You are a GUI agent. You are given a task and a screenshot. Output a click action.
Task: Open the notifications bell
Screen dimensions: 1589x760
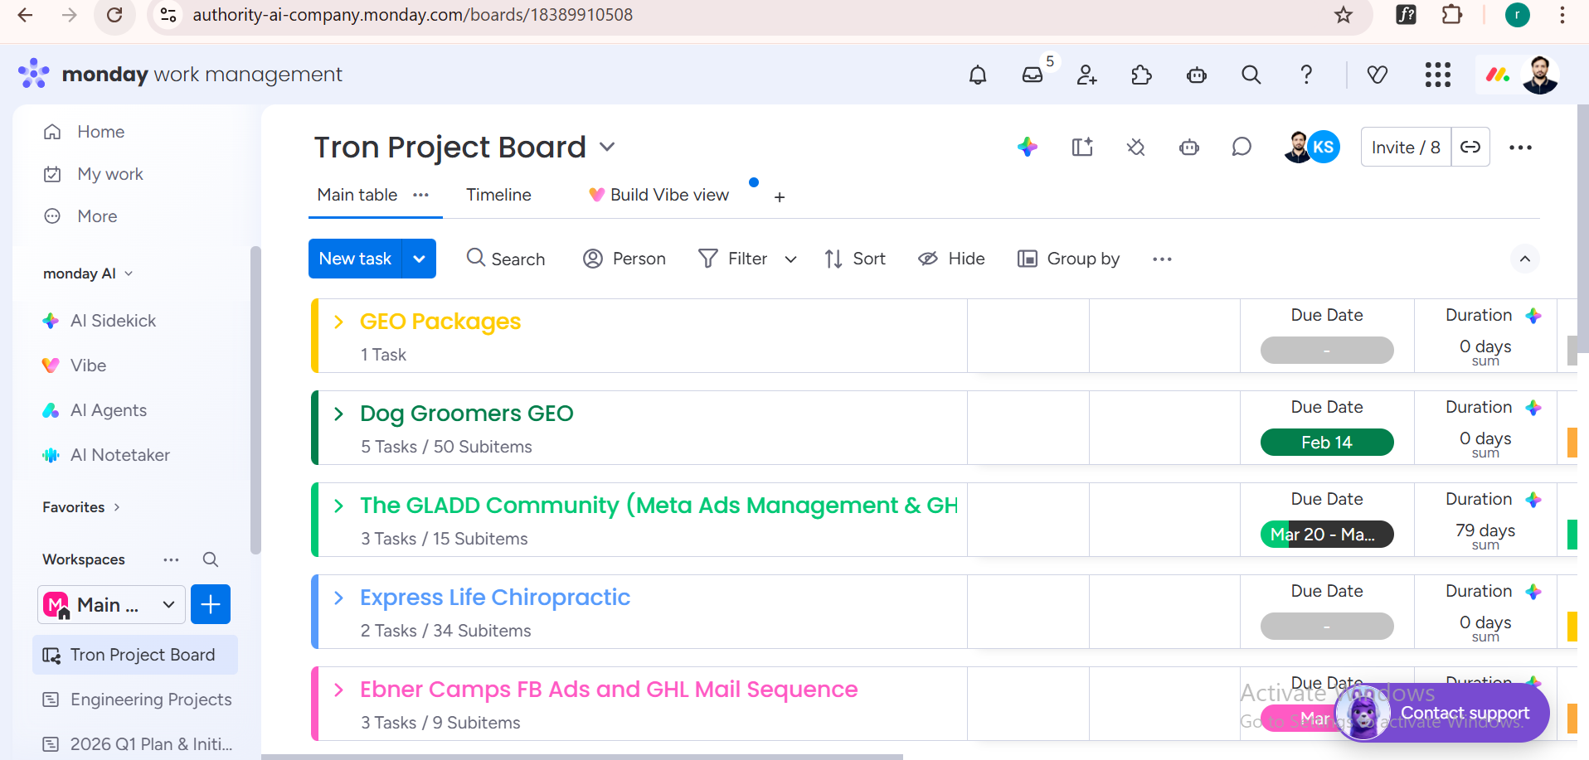[x=978, y=75]
